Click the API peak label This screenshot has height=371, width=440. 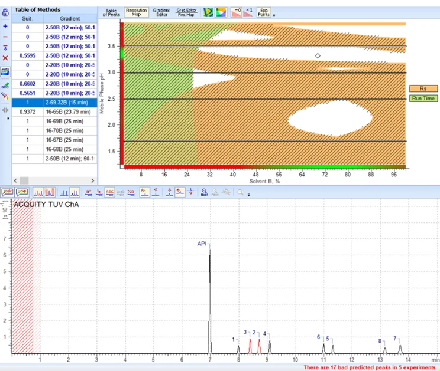click(x=202, y=244)
